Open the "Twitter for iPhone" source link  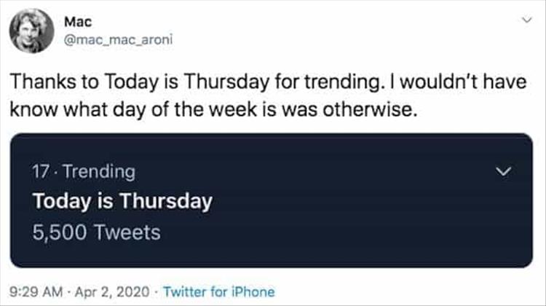219,291
